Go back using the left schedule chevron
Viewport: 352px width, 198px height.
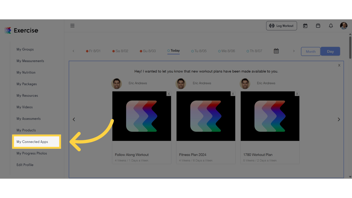(x=73, y=51)
